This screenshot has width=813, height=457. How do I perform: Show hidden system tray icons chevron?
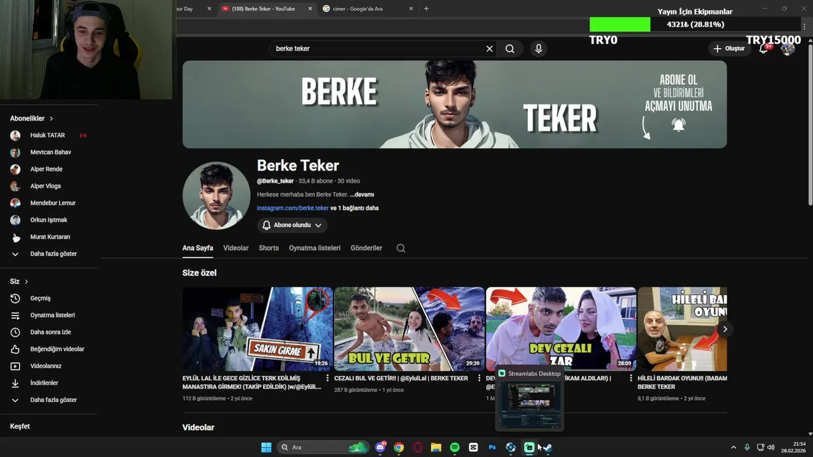(x=734, y=447)
